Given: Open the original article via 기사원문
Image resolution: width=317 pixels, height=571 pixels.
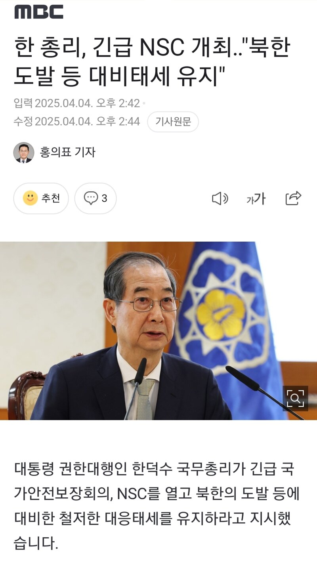Looking at the screenshot, I should pyautogui.click(x=173, y=122).
